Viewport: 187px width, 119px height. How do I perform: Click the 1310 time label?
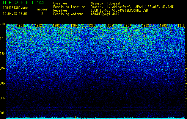[x=181, y=26]
